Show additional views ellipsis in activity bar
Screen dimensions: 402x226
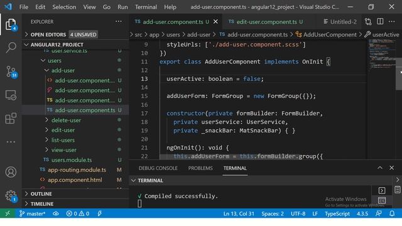pyautogui.click(x=11, y=142)
